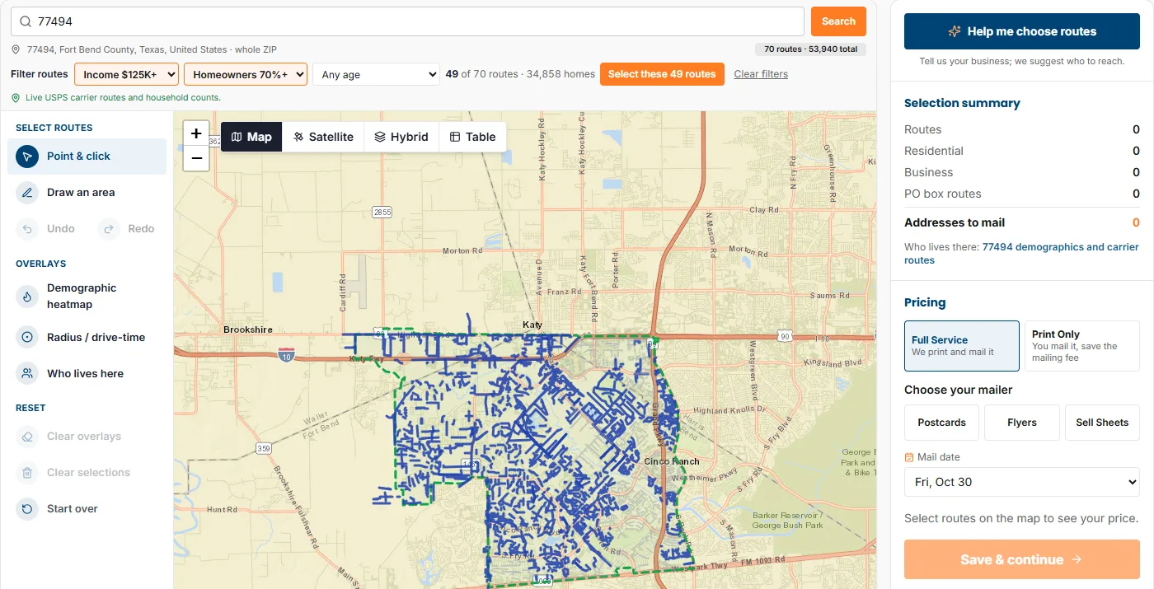Activate Point & click selection mode

[87, 157]
